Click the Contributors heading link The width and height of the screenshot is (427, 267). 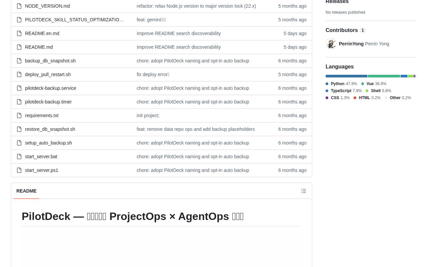click(346, 30)
